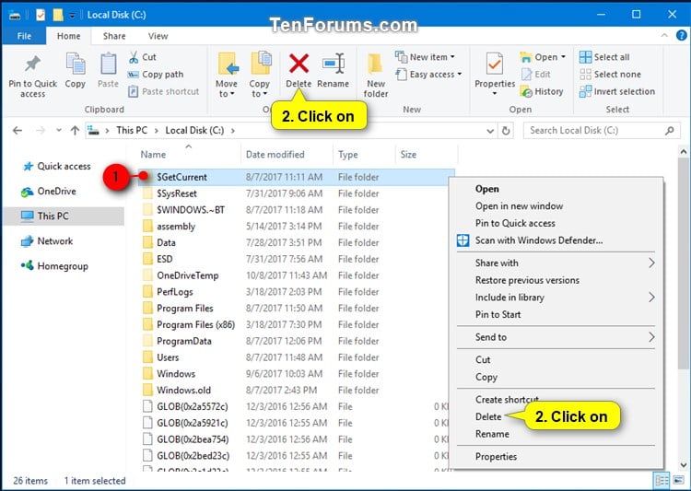Expand the address bar history dropdown
Screen dimensions: 691x491
(x=490, y=131)
